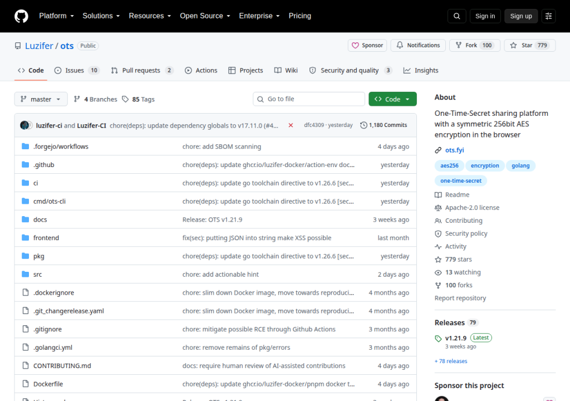Click the repository icon before Luzifer
Screen dimensions: 570x401
pos(18,46)
